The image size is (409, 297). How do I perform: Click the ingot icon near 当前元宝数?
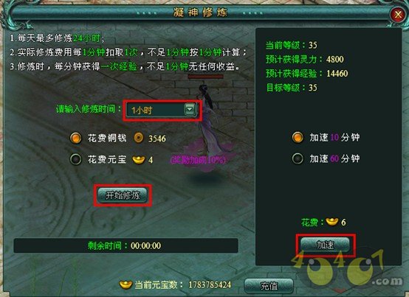(x=126, y=284)
